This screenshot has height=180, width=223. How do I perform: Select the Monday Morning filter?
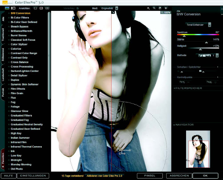tap(21, 165)
